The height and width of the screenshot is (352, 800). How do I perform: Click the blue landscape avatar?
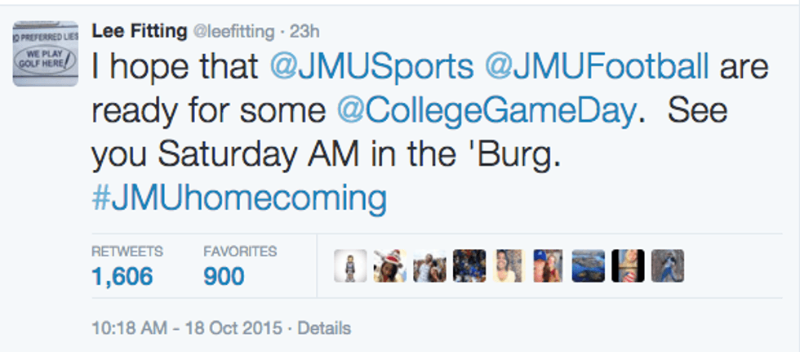pyautogui.click(x=588, y=266)
